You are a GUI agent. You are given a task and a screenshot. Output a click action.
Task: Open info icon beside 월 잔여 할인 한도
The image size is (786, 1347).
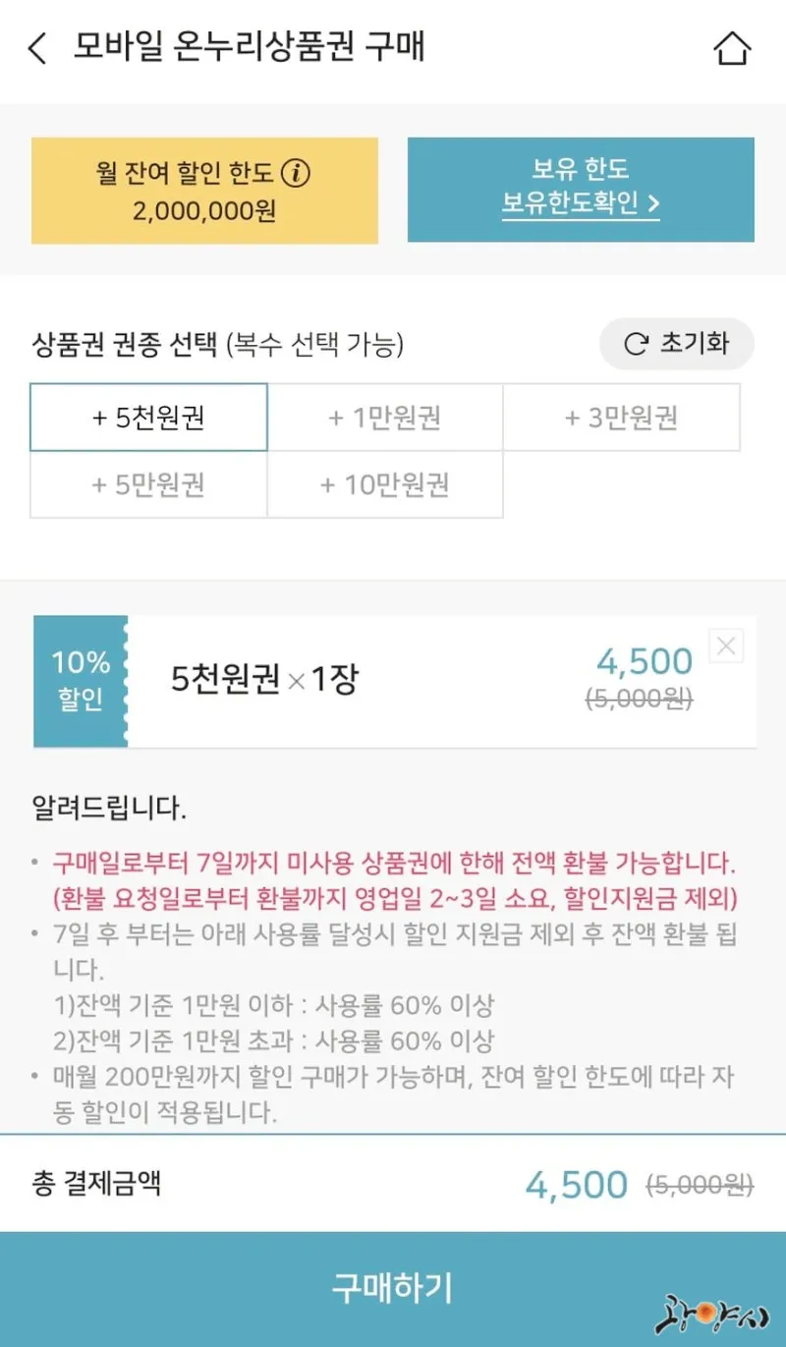coord(296,174)
